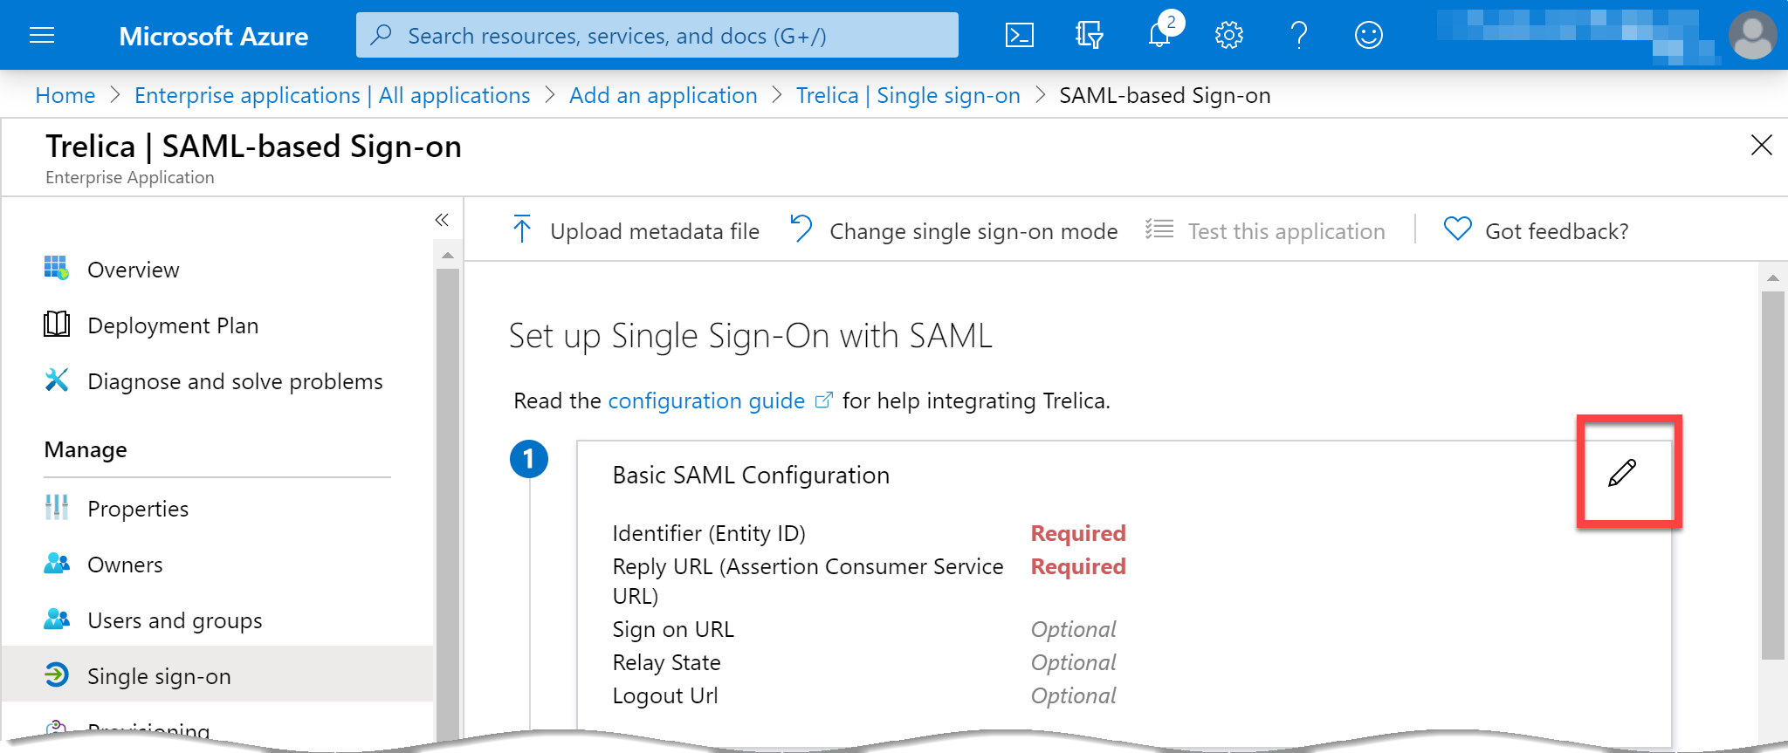Click Test this application

1286,231
